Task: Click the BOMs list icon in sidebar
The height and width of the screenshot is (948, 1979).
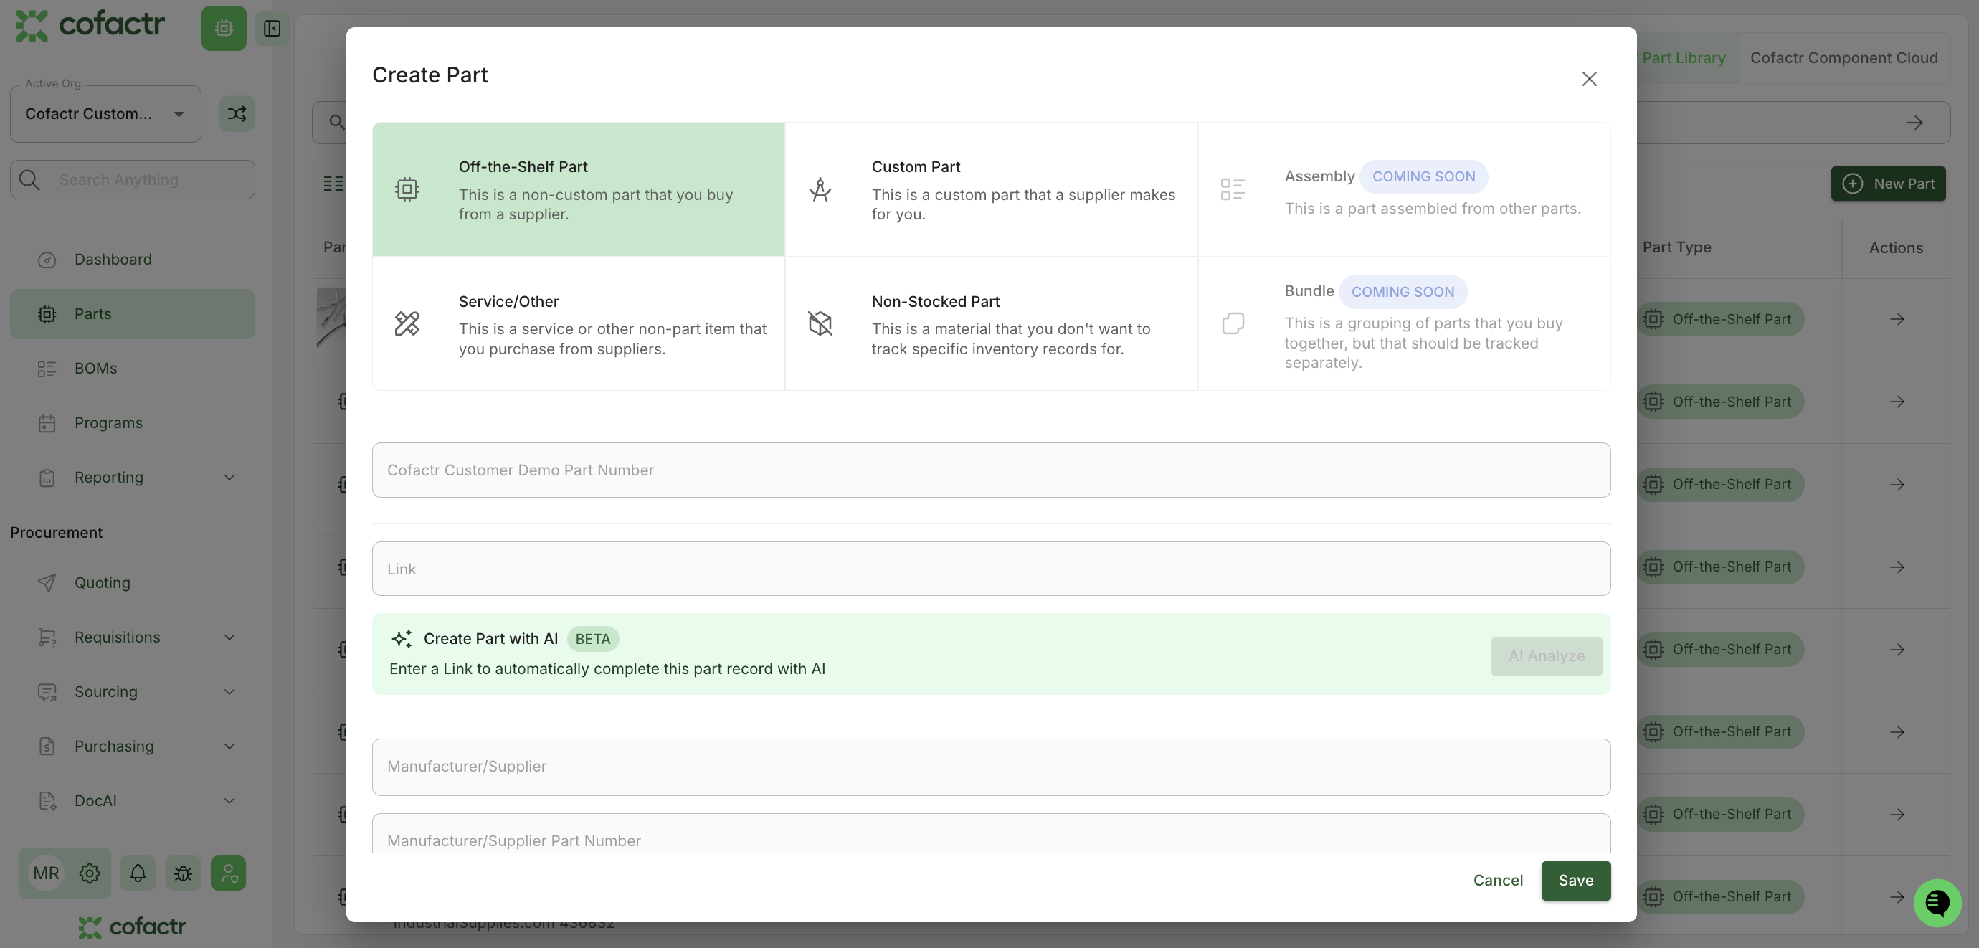Action: click(47, 369)
